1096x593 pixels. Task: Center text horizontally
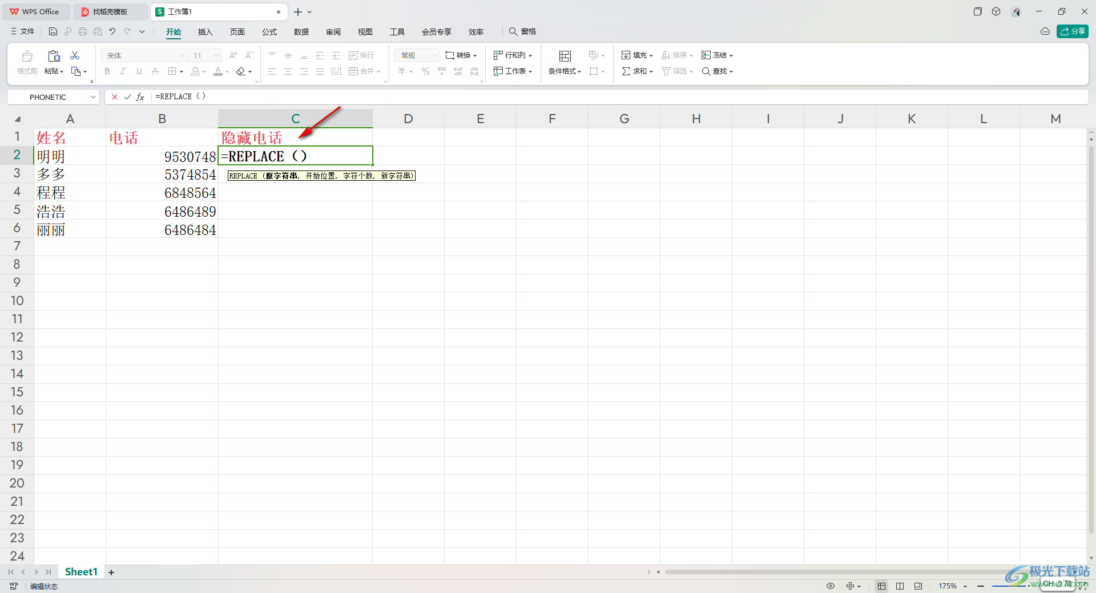pos(288,71)
